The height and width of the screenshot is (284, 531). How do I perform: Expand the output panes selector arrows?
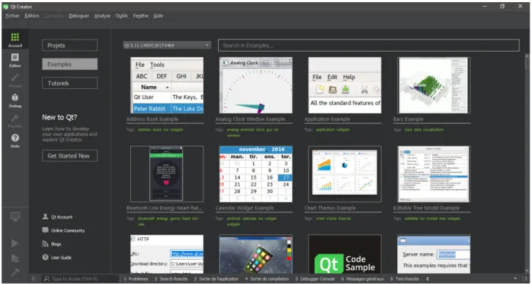(427, 279)
